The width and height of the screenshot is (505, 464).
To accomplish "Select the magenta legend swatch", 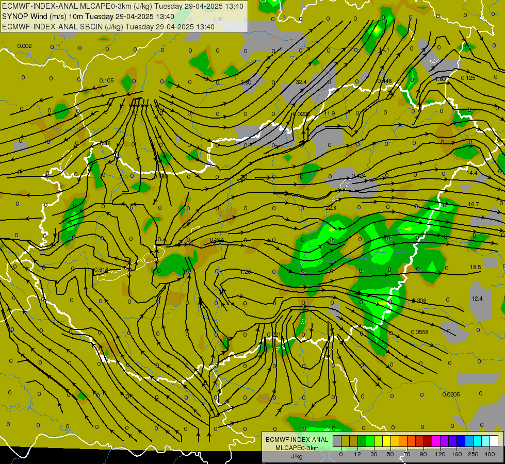I will [x=436, y=441].
